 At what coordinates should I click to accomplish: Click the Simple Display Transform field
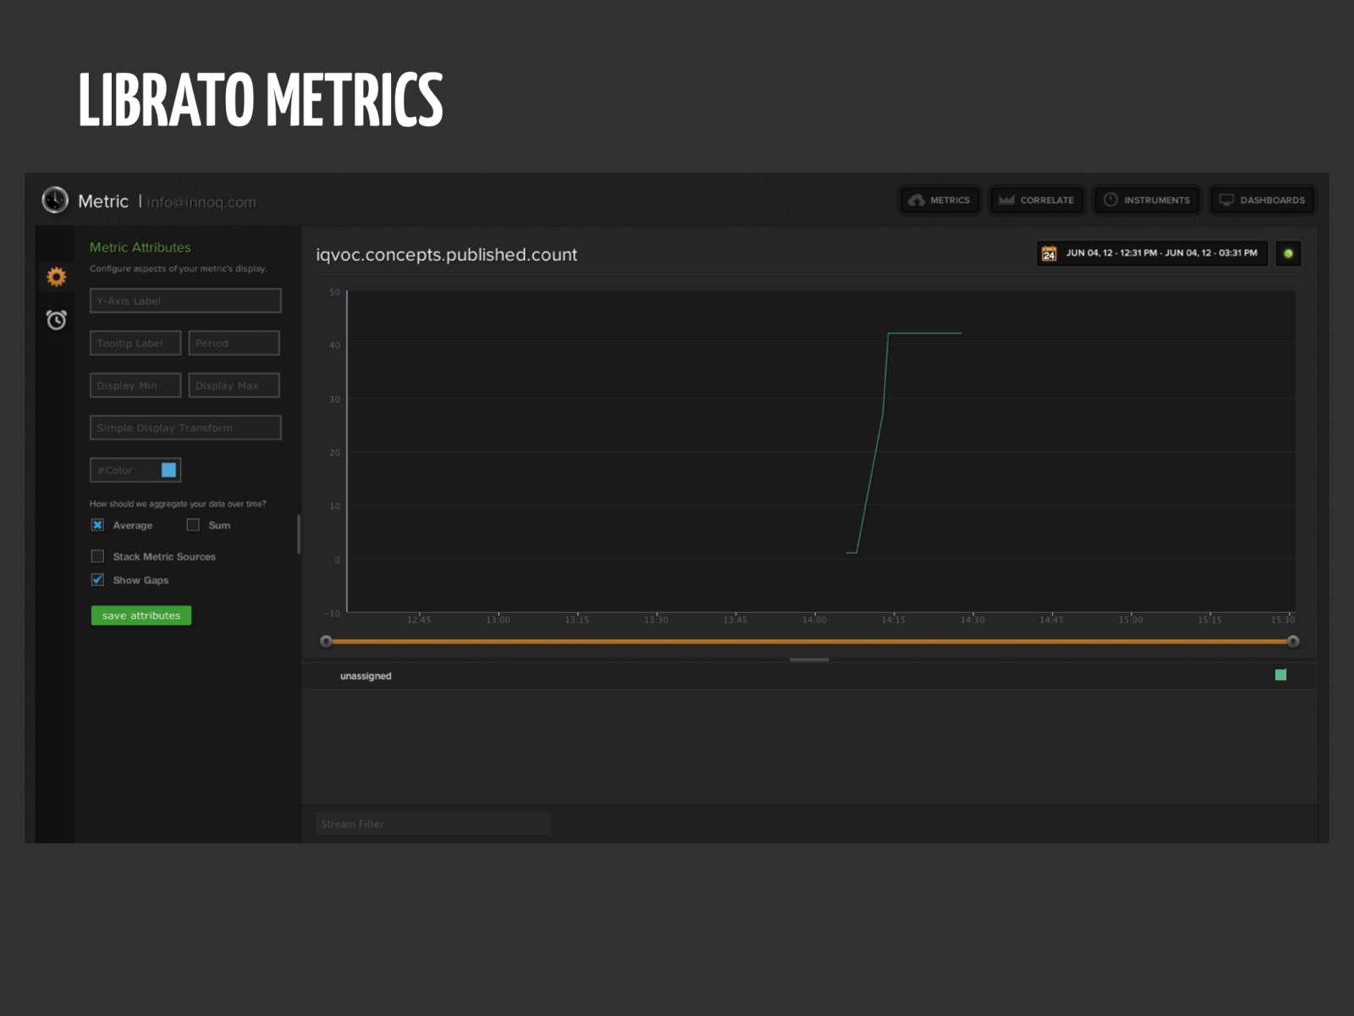point(185,428)
